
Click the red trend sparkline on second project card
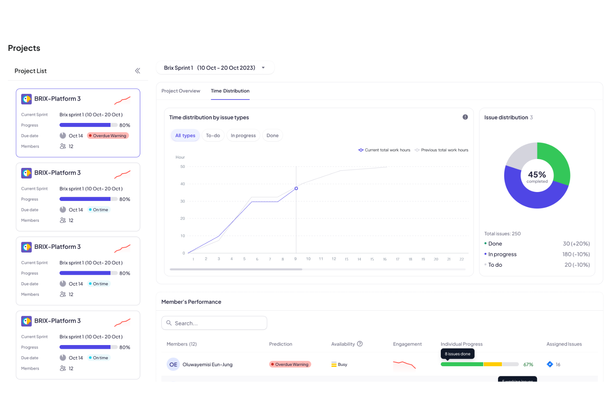(122, 174)
